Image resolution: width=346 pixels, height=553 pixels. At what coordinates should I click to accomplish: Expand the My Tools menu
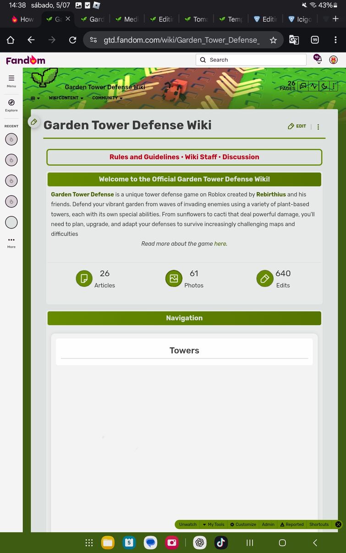214,525
